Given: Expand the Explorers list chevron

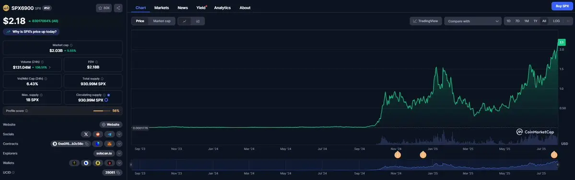Looking at the screenshot, I should [119, 153].
